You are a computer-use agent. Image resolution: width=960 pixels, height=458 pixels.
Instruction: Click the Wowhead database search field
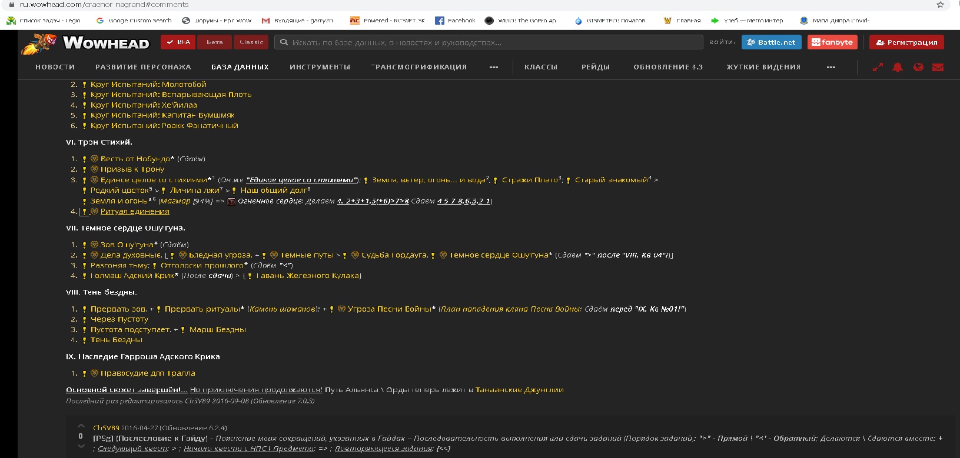pyautogui.click(x=489, y=42)
